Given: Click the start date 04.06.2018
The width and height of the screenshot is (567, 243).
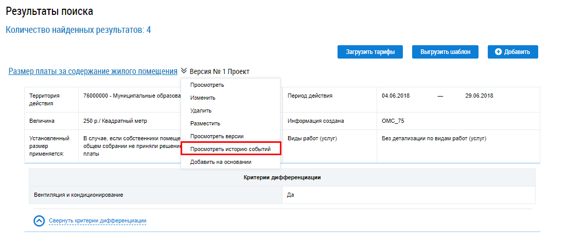Looking at the screenshot, I should pyautogui.click(x=396, y=96).
